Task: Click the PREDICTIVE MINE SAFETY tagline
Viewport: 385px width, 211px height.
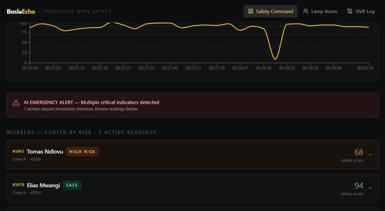Action: (77, 11)
